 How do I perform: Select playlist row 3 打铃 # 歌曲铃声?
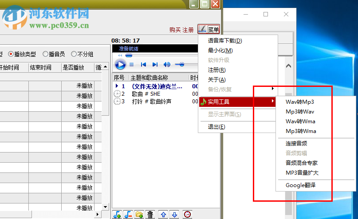point(155,102)
